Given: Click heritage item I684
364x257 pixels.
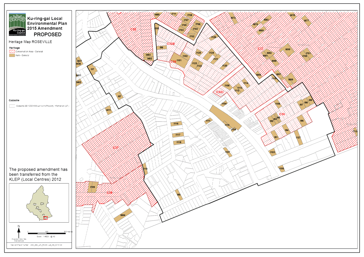Looking at the screenshot, I should pos(123,215).
